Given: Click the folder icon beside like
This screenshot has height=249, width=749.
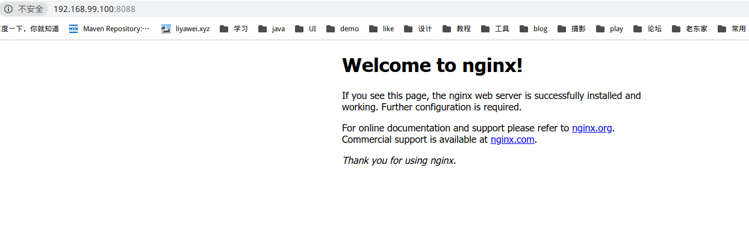Looking at the screenshot, I should tap(373, 28).
